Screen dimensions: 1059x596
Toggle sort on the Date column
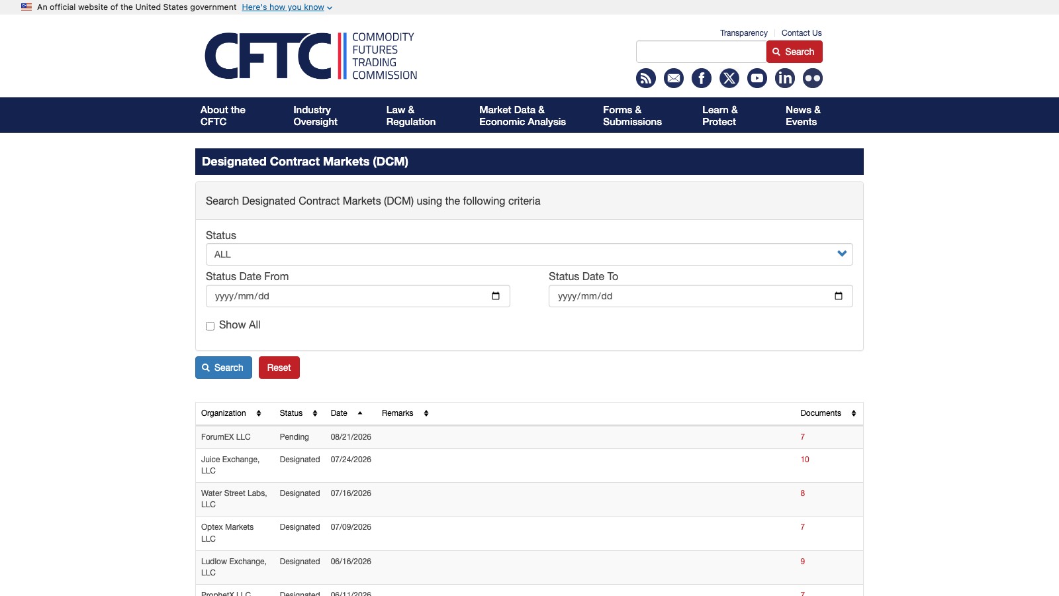point(360,413)
